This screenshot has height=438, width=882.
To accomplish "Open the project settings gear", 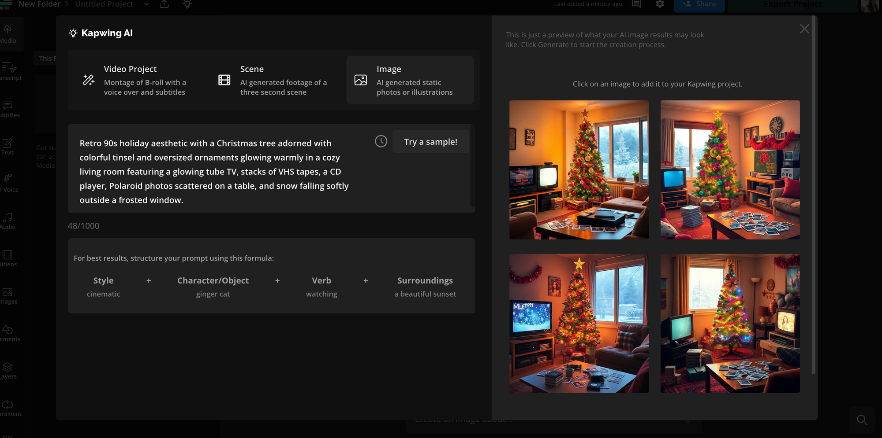I will click(x=660, y=4).
